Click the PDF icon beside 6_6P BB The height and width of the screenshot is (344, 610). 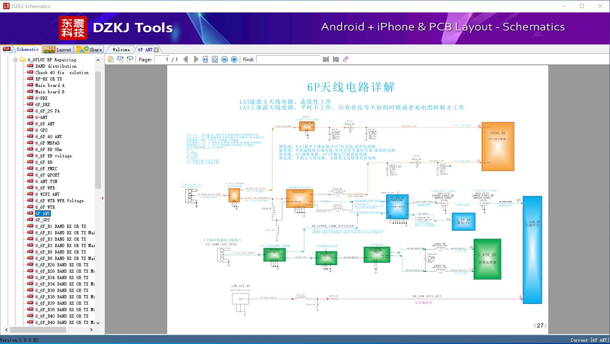coord(30,162)
